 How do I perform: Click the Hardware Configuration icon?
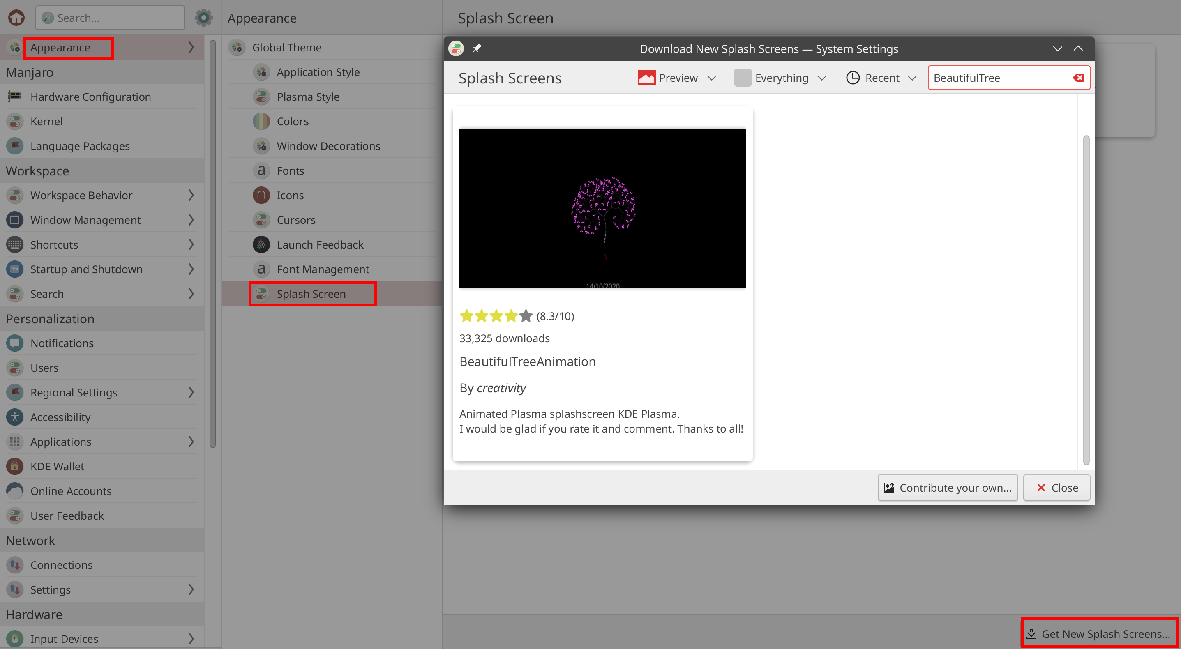15,96
